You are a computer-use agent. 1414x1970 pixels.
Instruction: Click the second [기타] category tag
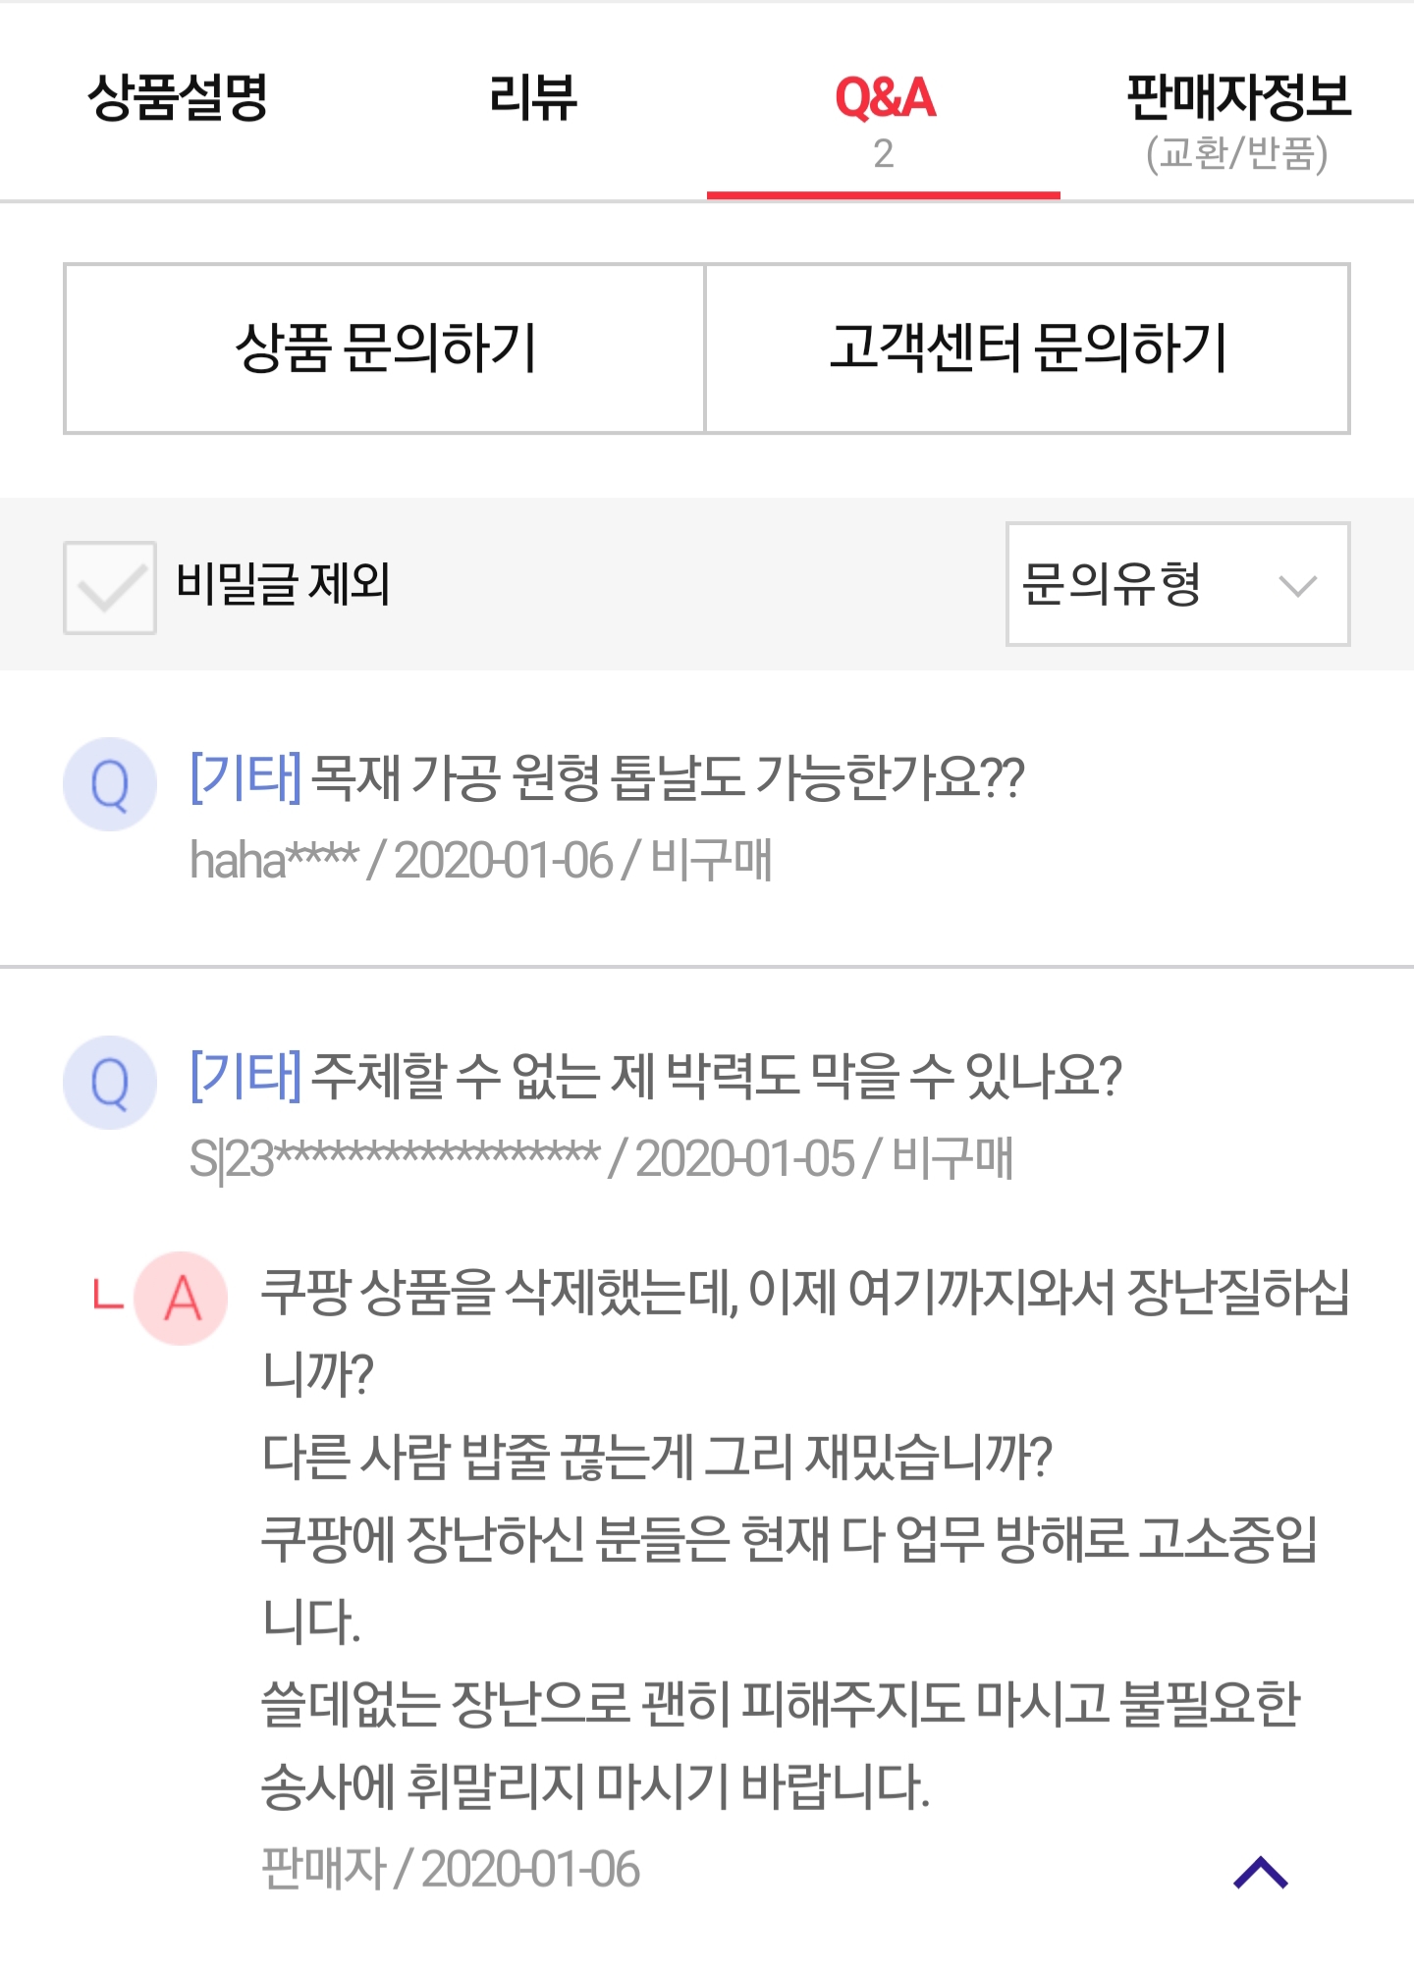[x=245, y=1077]
